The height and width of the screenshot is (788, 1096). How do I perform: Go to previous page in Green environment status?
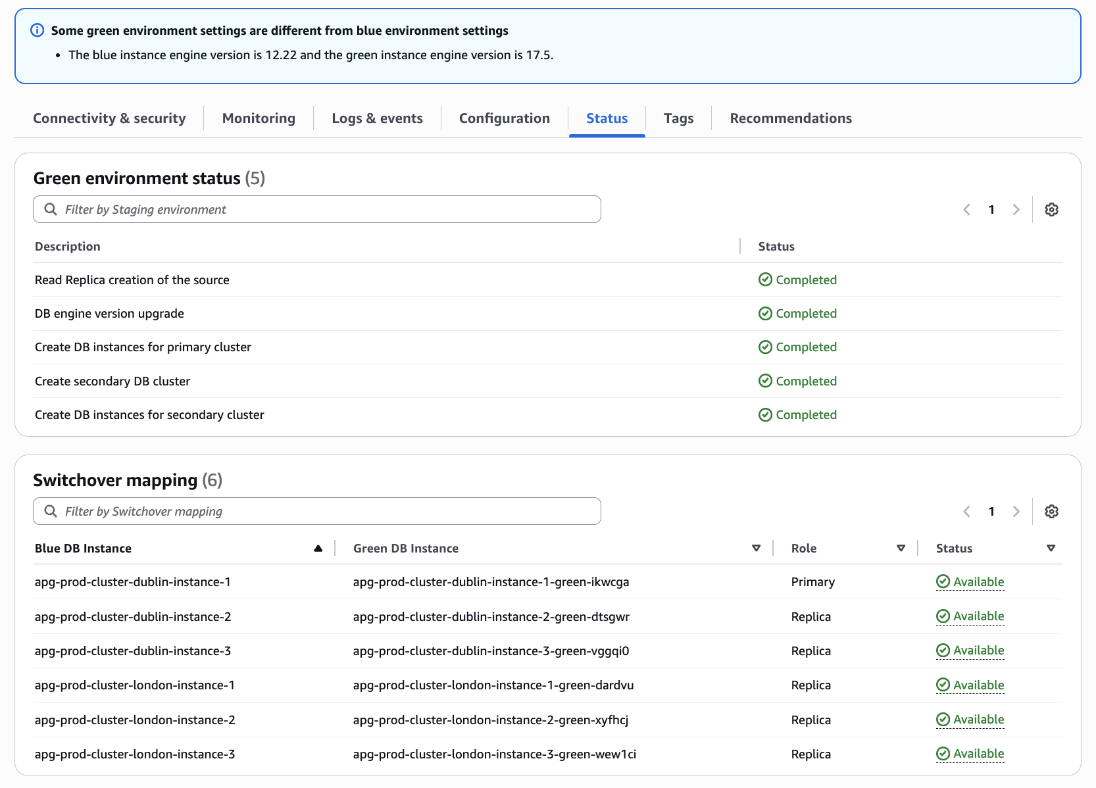point(966,209)
